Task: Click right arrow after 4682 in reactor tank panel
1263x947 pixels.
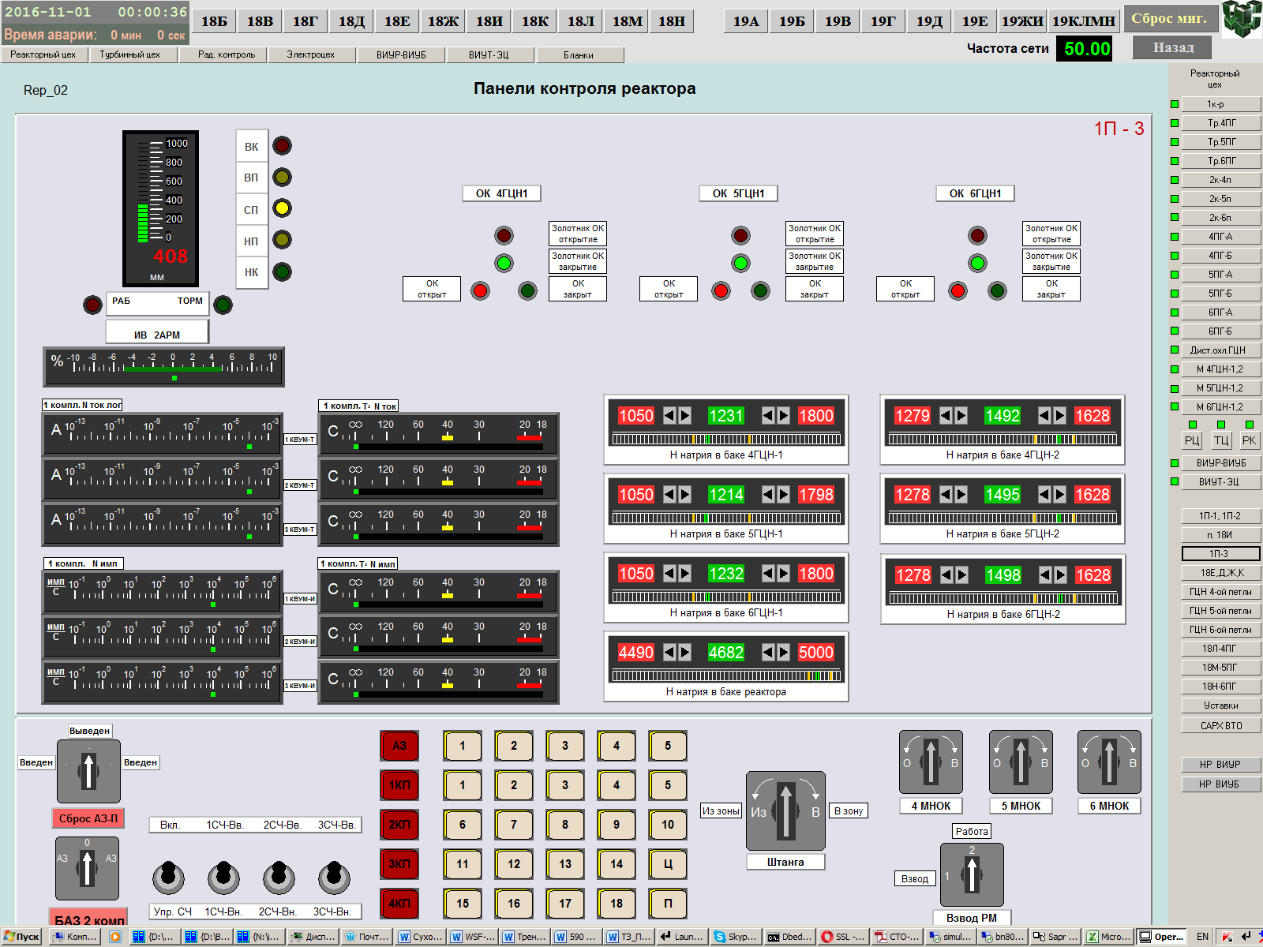Action: [783, 652]
